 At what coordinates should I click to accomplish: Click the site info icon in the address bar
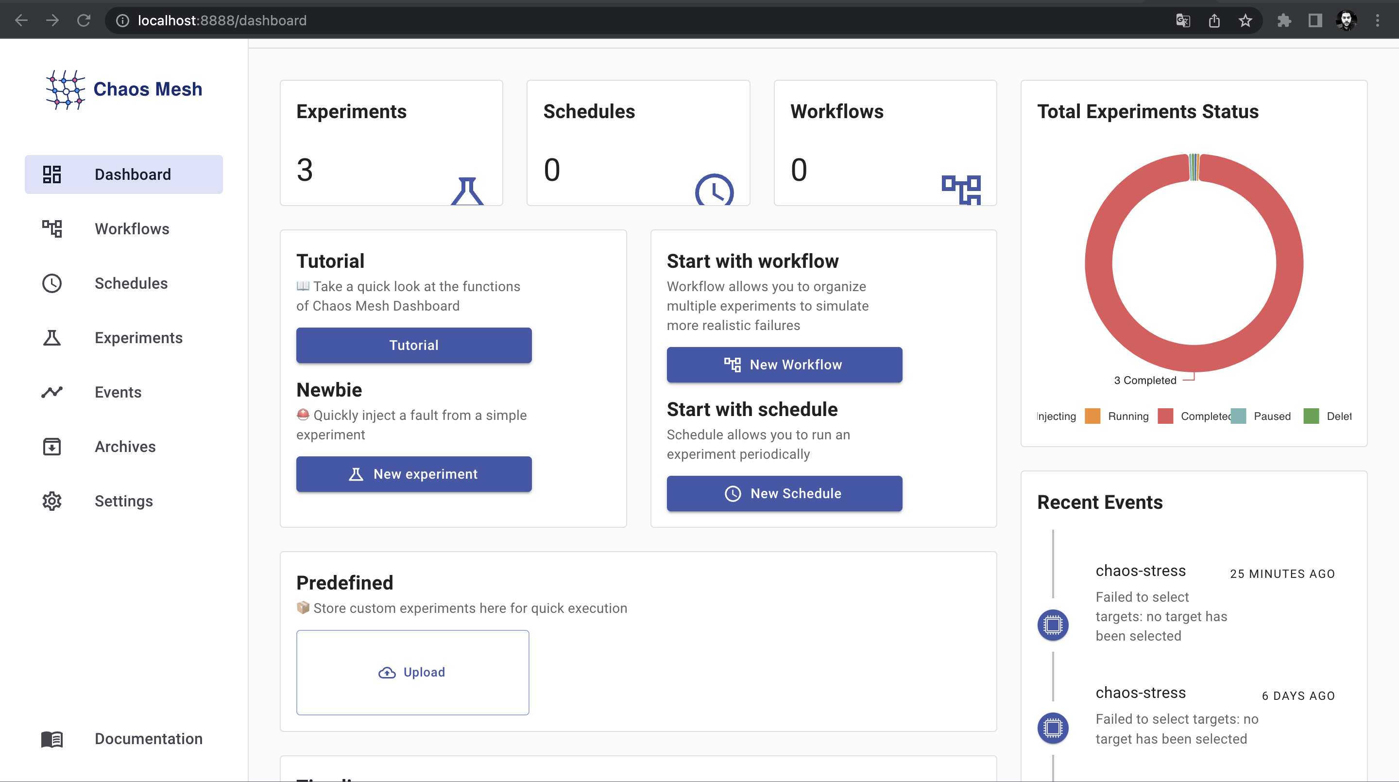[x=123, y=20]
